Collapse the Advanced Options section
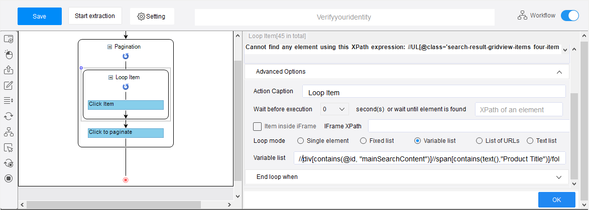 pos(559,72)
